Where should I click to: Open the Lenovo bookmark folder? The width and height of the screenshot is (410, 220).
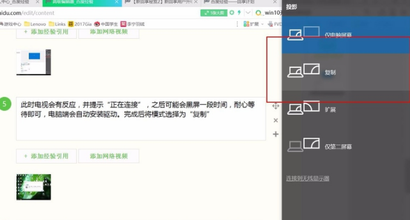pos(35,24)
